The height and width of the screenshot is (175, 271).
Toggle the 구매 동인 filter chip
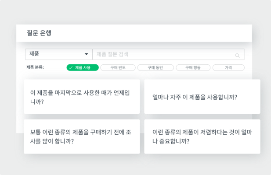click(155, 68)
